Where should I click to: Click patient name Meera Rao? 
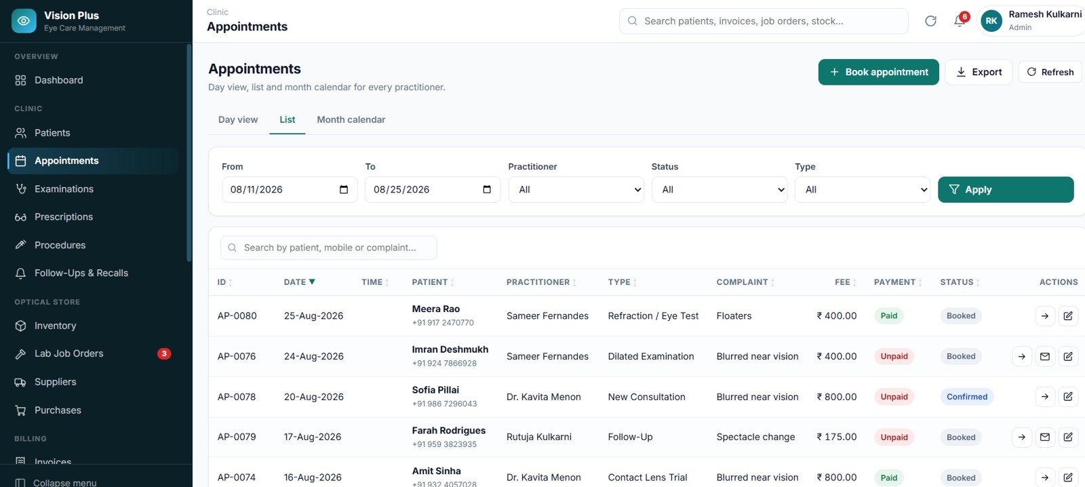pyautogui.click(x=436, y=309)
